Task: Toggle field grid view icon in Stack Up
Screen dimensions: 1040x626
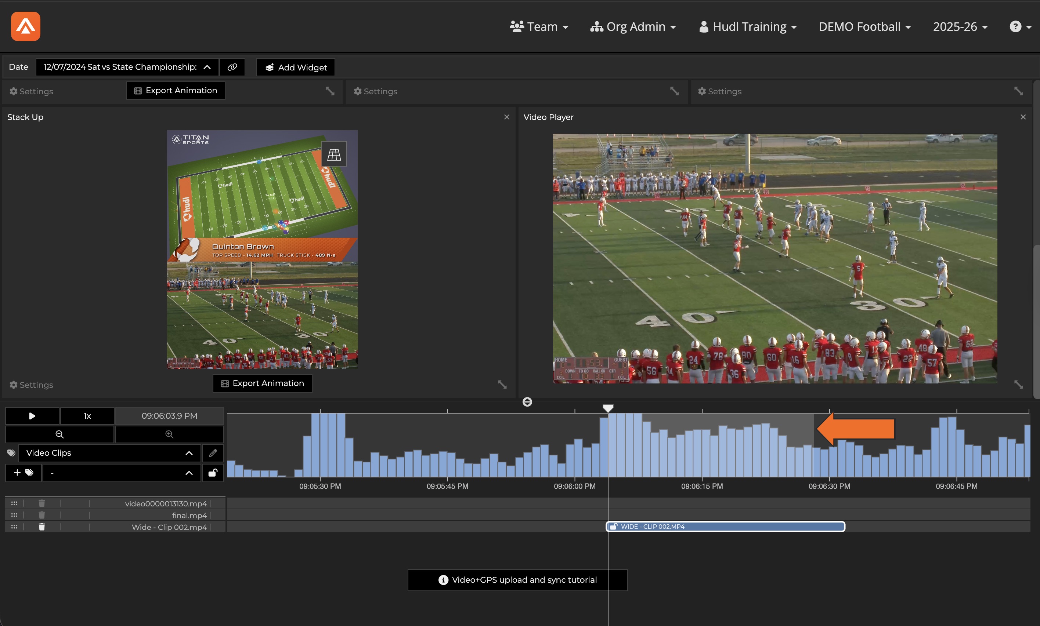Action: pos(334,154)
